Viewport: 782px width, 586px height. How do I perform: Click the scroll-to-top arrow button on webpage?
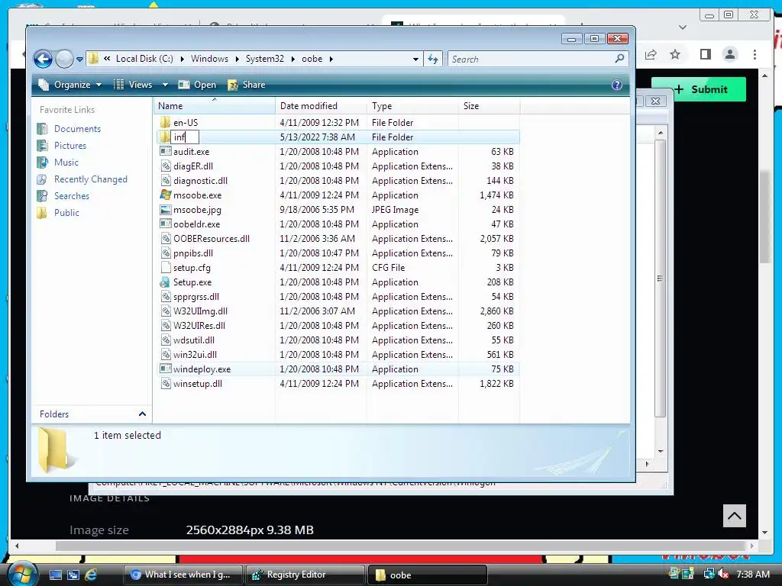[735, 516]
